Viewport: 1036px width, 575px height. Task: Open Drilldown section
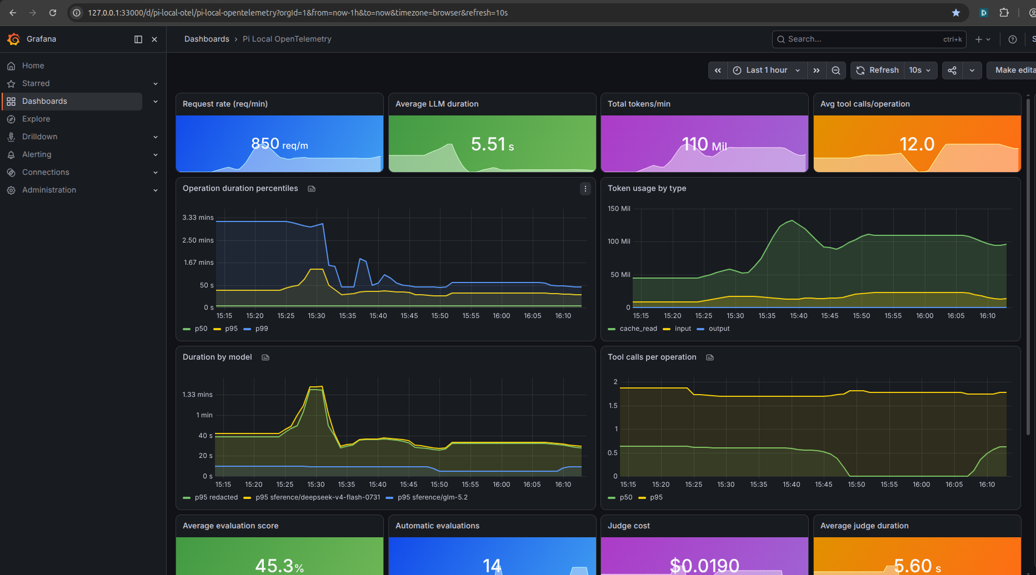[x=40, y=137]
